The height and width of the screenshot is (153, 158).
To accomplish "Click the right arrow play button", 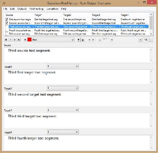I will point(93,40).
